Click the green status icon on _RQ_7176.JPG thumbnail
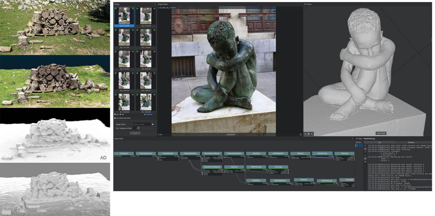 154,9
